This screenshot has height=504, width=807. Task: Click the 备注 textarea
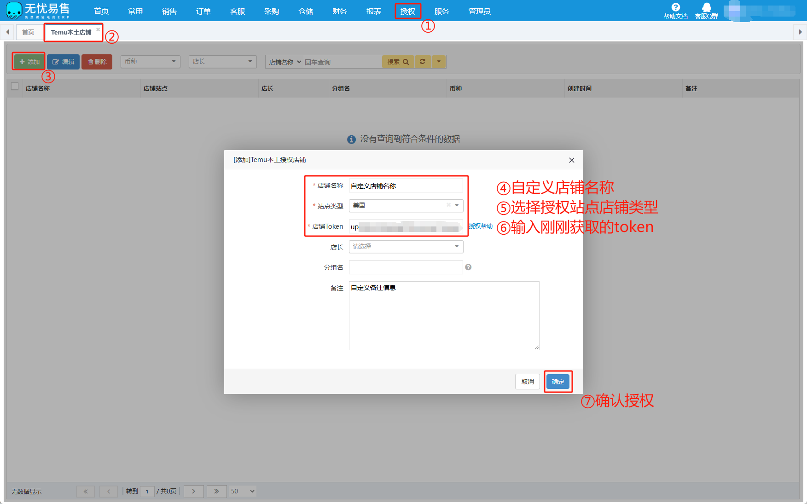pyautogui.click(x=444, y=316)
